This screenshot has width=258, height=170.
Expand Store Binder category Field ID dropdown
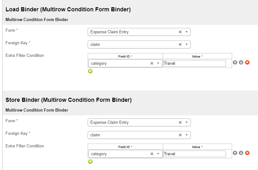[158, 154]
